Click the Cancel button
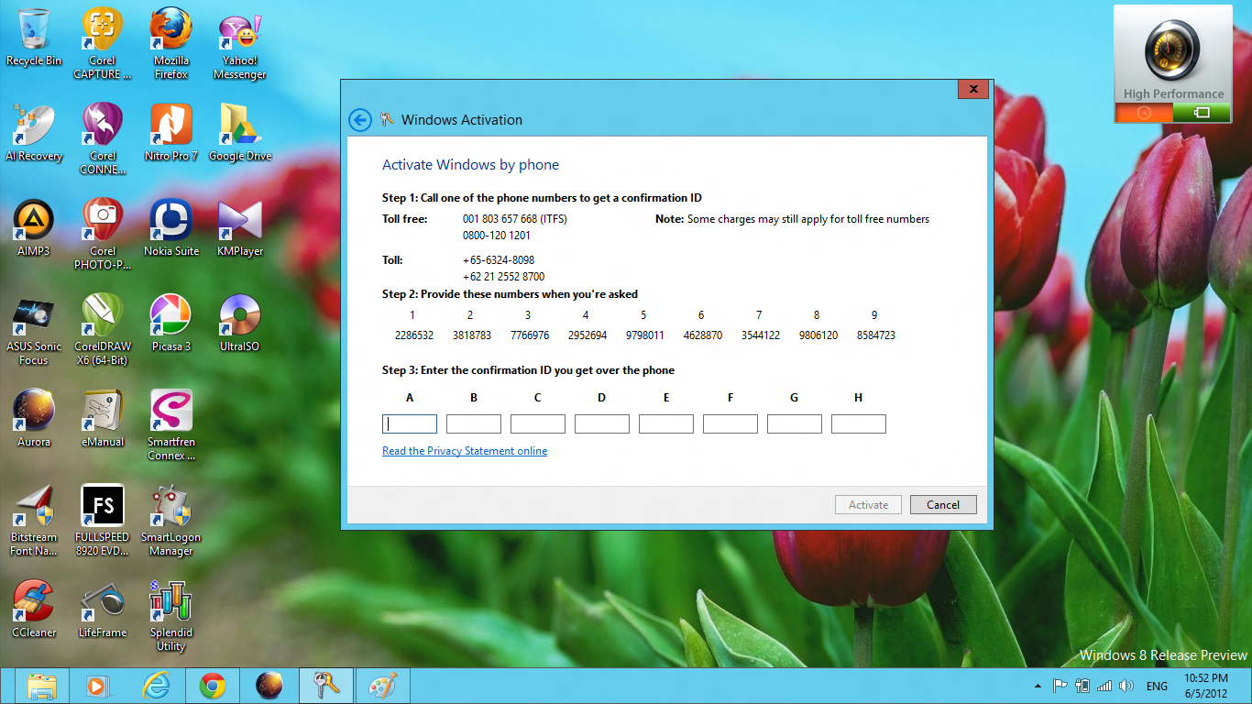 (x=943, y=505)
